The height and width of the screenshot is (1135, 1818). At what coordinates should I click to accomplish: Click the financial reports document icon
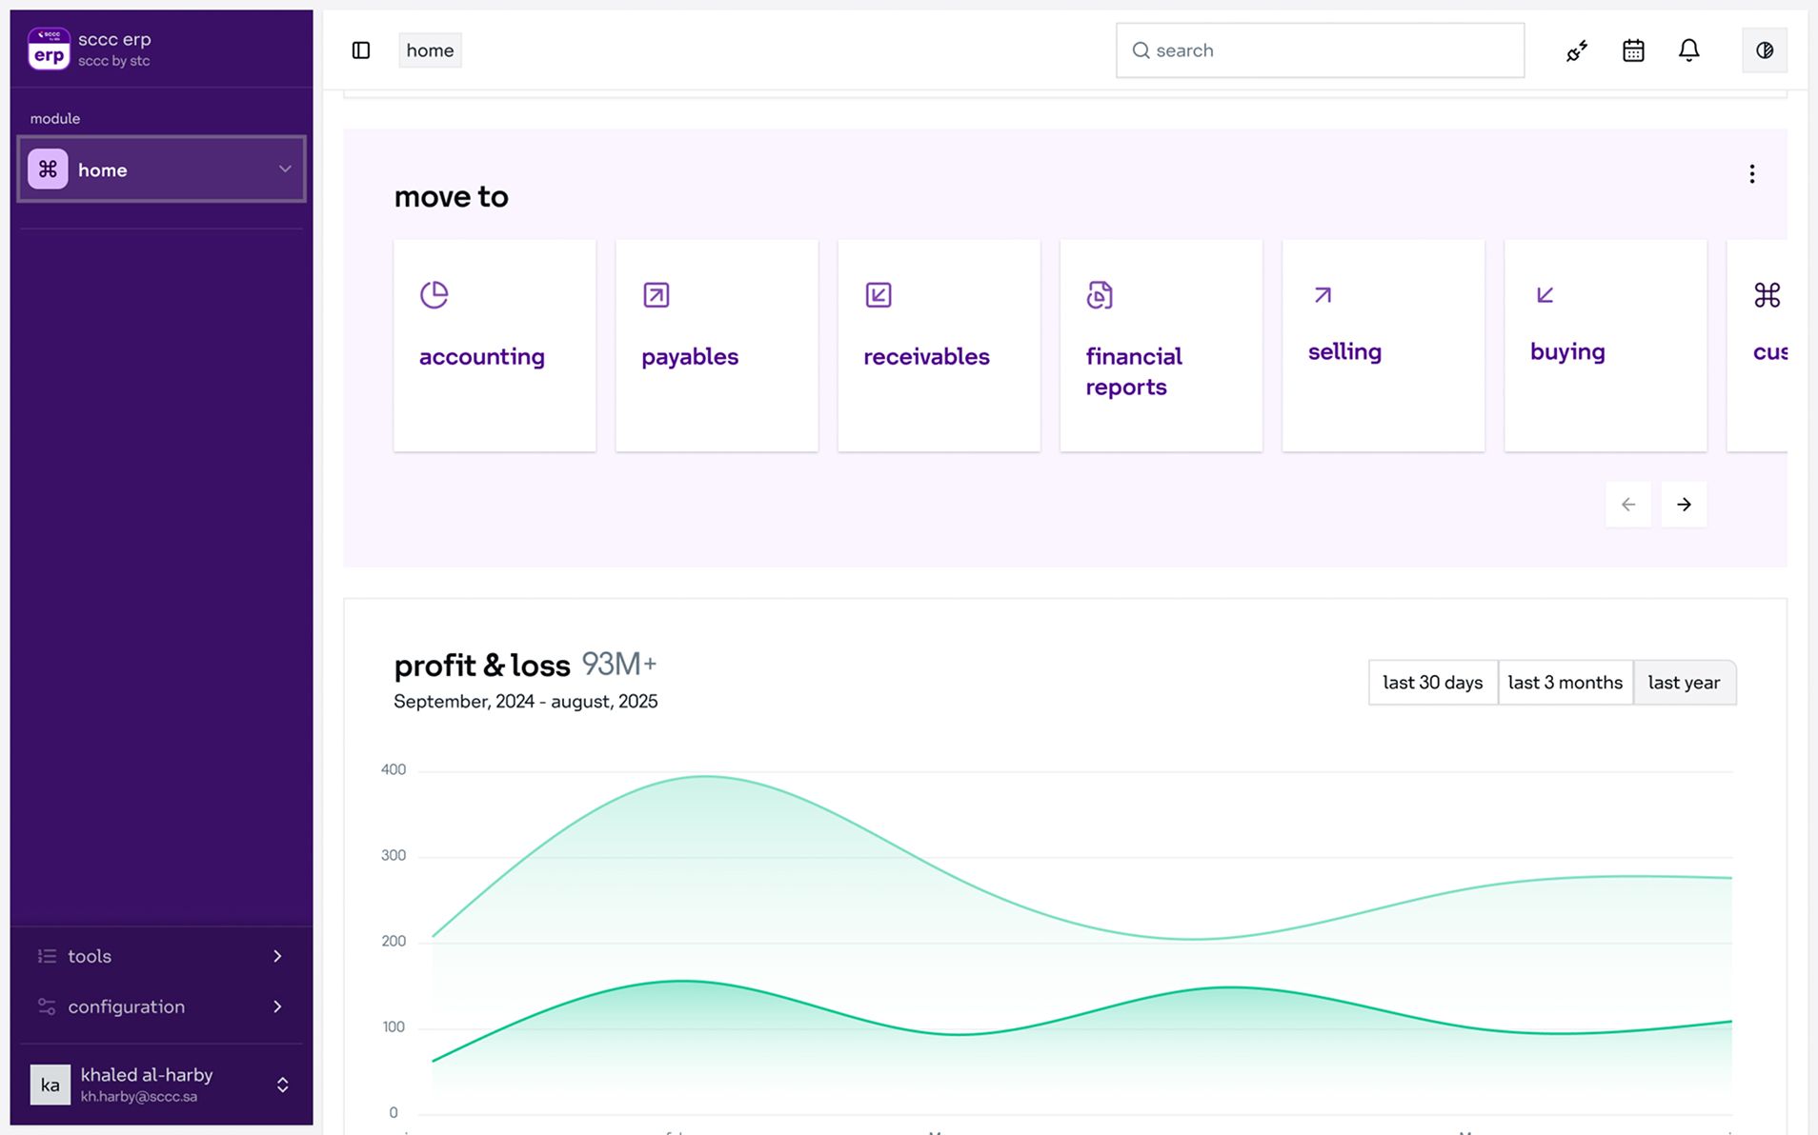point(1100,295)
